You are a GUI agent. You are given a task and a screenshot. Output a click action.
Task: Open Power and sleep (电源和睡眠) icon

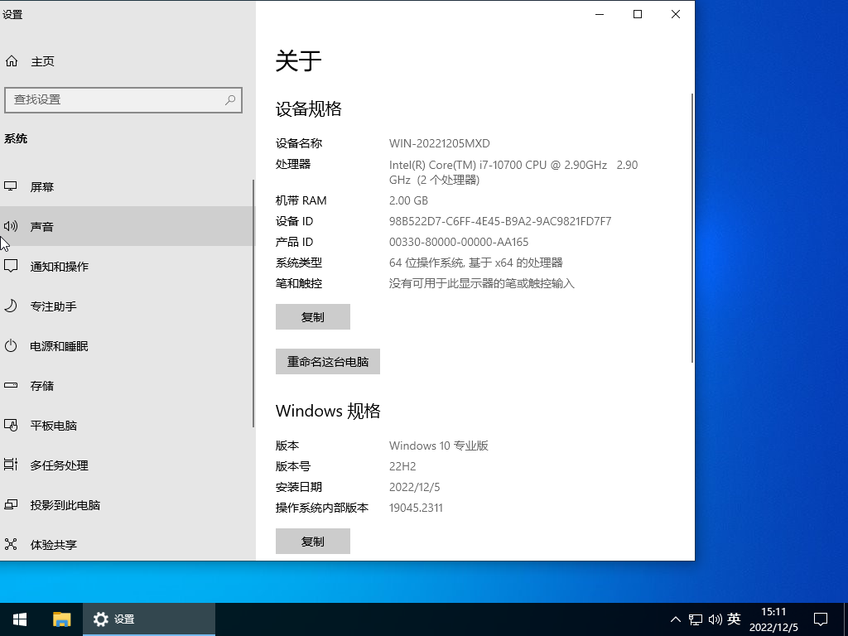(x=12, y=346)
